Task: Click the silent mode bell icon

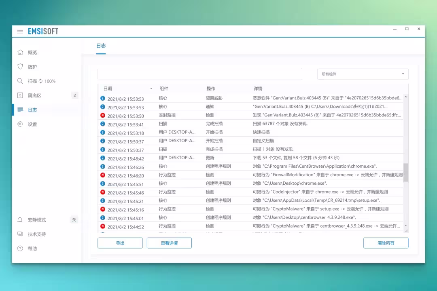Action: [20, 220]
